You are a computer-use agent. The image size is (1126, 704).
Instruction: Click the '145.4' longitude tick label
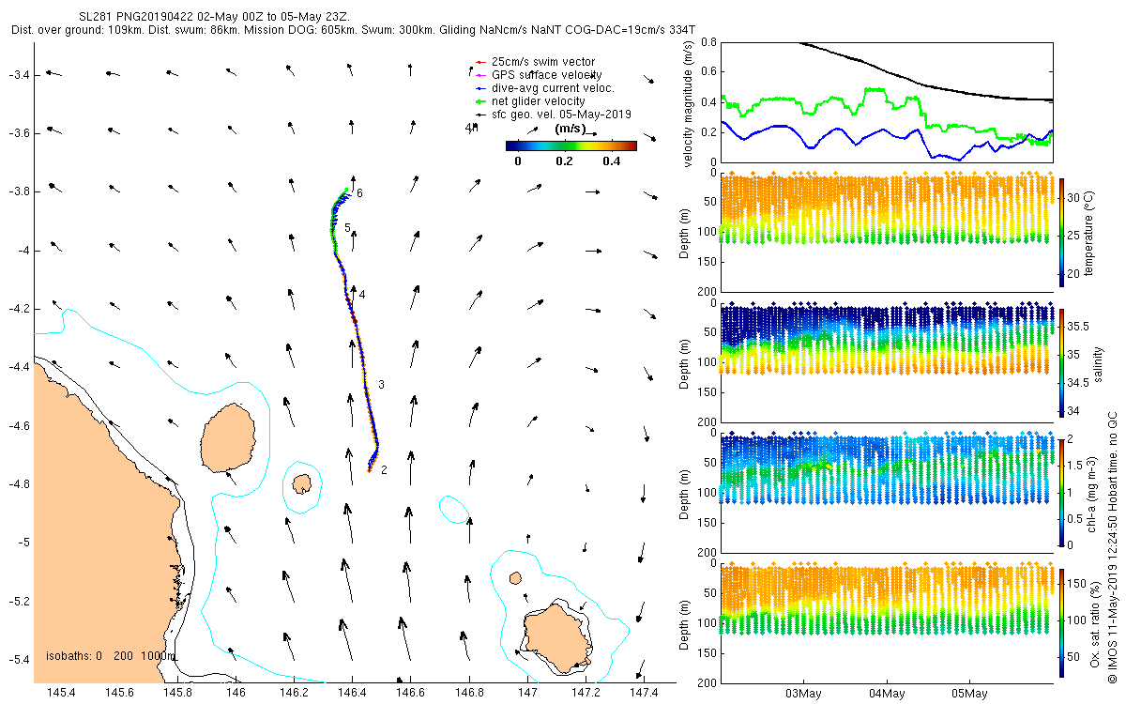click(x=60, y=693)
